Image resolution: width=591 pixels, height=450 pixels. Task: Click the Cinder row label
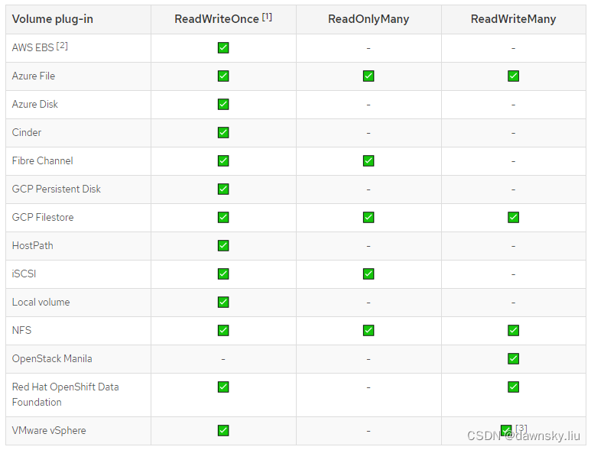tap(27, 132)
